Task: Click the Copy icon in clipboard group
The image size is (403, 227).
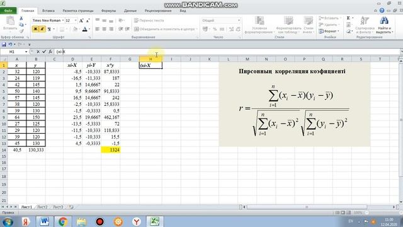Action: tap(21, 25)
